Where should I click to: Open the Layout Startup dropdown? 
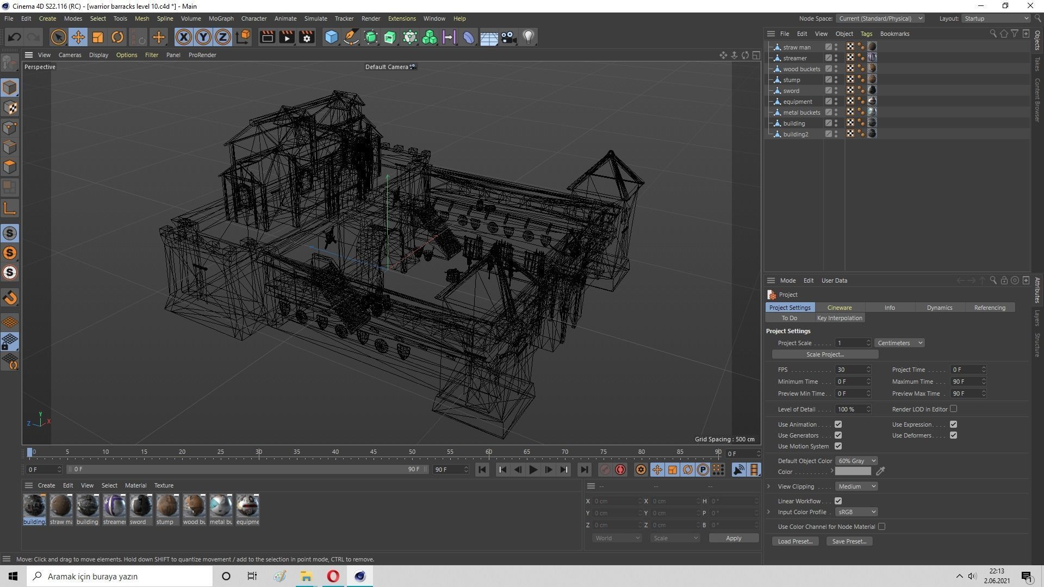[x=996, y=18]
